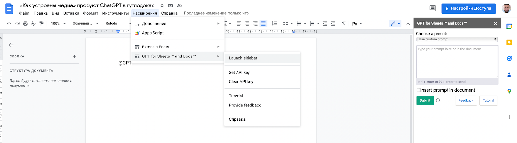Expand Extensis Fonts submenu

pyautogui.click(x=178, y=47)
